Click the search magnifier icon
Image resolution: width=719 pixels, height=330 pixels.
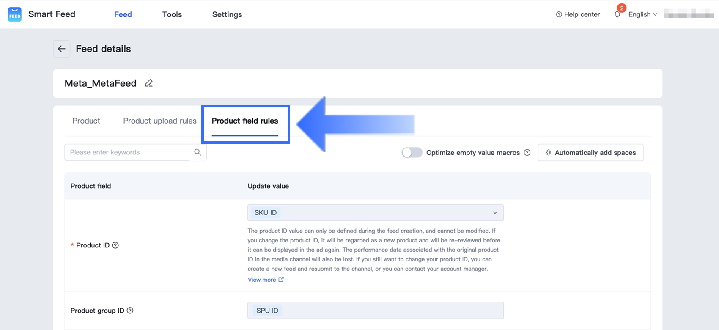[198, 152]
